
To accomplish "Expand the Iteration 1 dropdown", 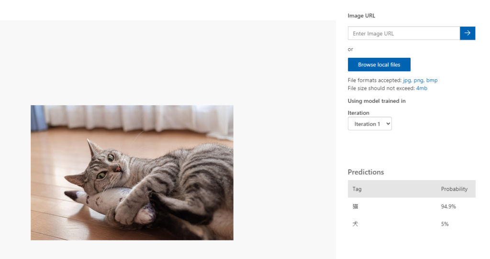I will (370, 124).
